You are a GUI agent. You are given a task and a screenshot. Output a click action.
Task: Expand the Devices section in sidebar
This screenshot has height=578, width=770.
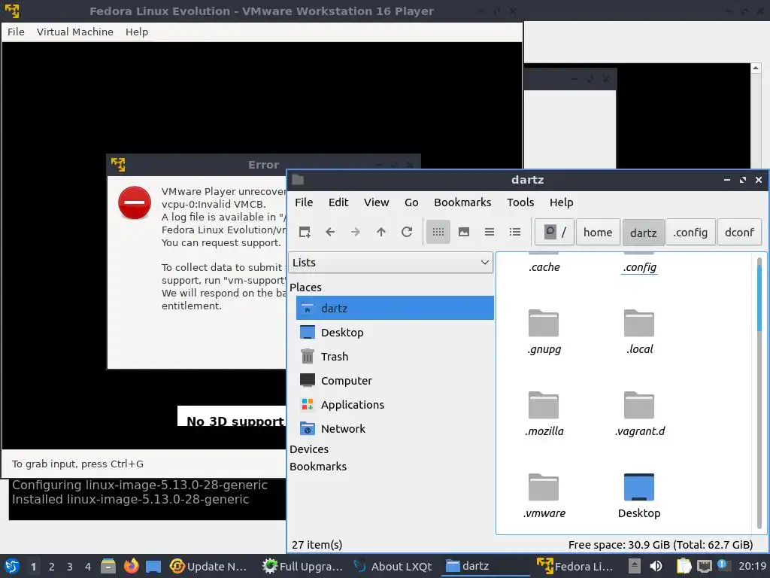(x=309, y=449)
